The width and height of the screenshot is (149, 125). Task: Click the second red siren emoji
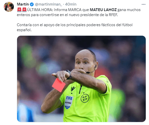[24, 10]
